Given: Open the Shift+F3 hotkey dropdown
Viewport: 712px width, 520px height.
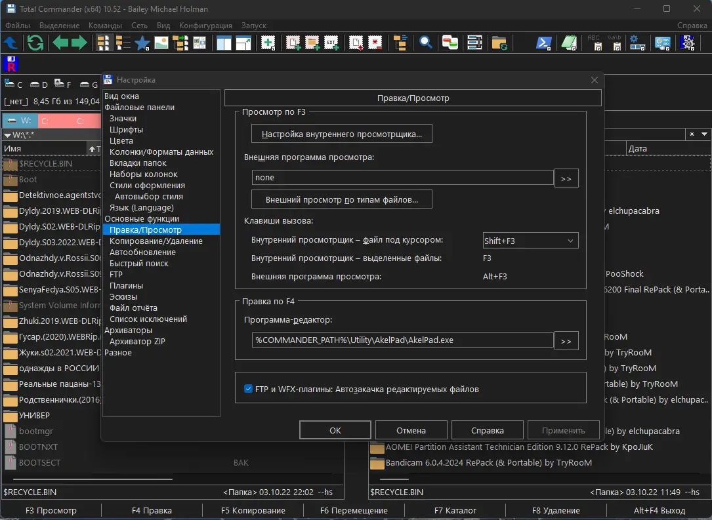Looking at the screenshot, I should (x=530, y=241).
